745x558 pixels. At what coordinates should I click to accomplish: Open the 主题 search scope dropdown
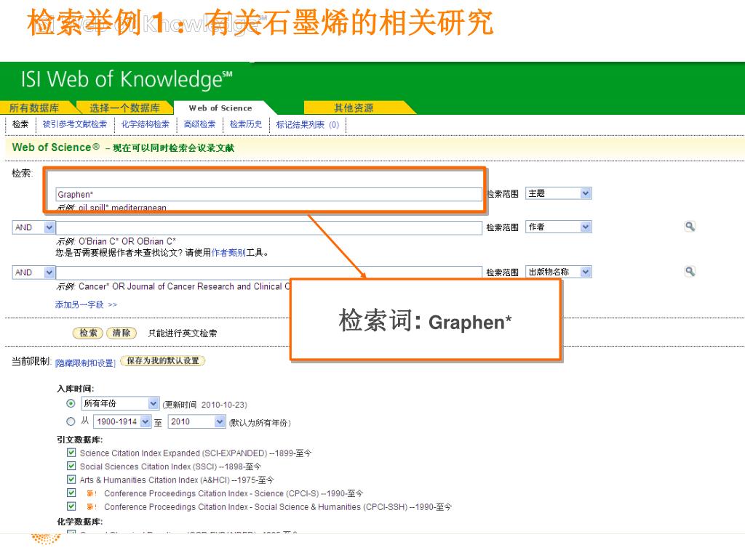[x=558, y=193]
